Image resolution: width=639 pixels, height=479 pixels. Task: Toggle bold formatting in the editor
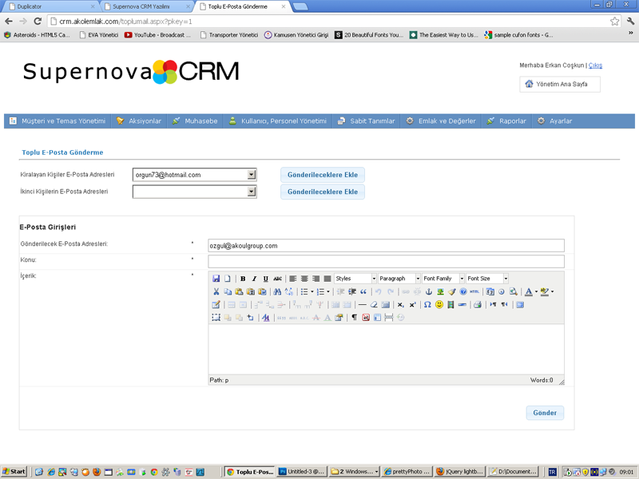coord(243,279)
